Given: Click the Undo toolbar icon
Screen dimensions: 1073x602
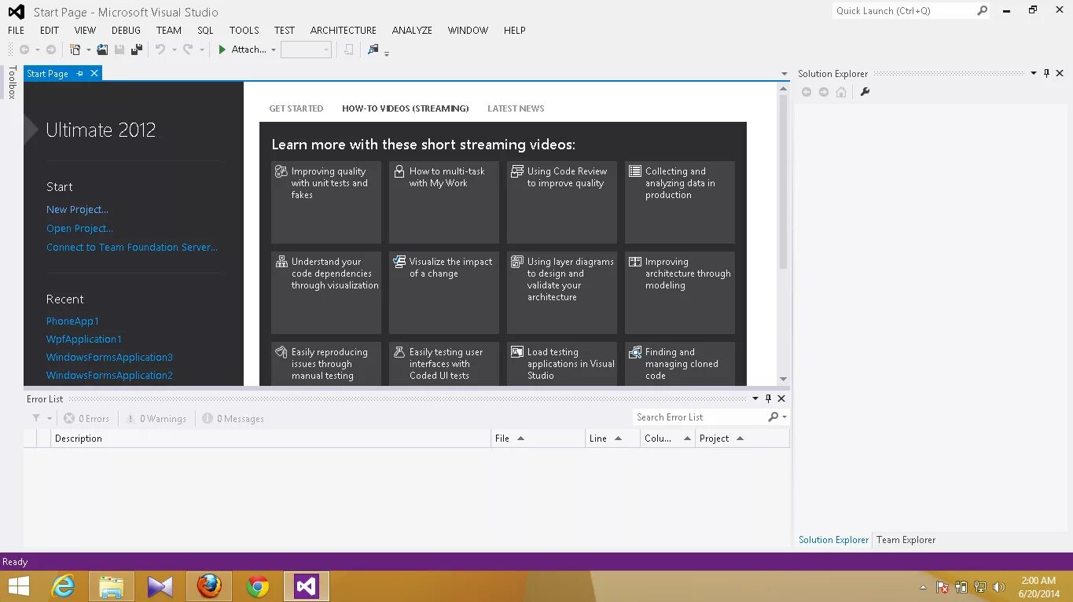Looking at the screenshot, I should click(x=160, y=50).
